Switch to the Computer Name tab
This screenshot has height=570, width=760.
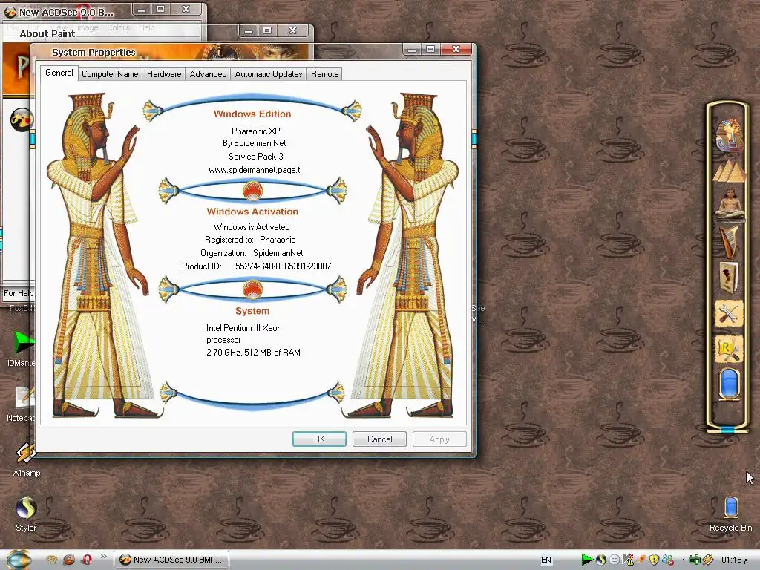point(110,74)
